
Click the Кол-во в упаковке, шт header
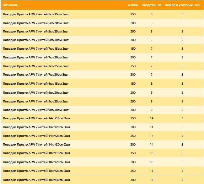tap(182, 5)
